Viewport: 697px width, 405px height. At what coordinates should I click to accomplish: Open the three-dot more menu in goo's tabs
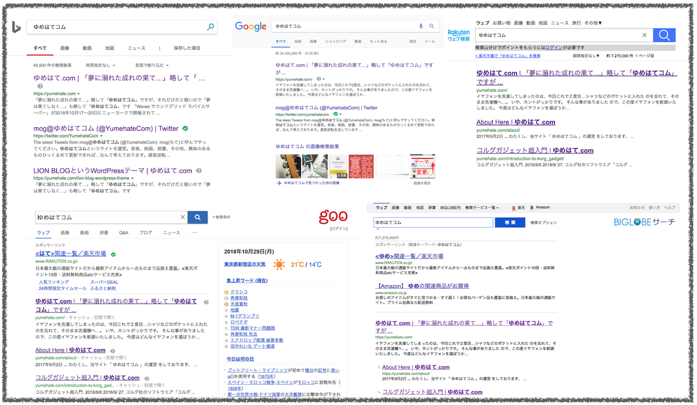tap(194, 232)
